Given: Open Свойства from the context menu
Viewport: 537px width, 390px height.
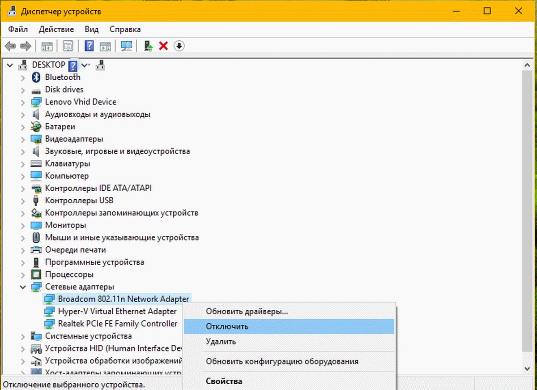Looking at the screenshot, I should point(224,381).
